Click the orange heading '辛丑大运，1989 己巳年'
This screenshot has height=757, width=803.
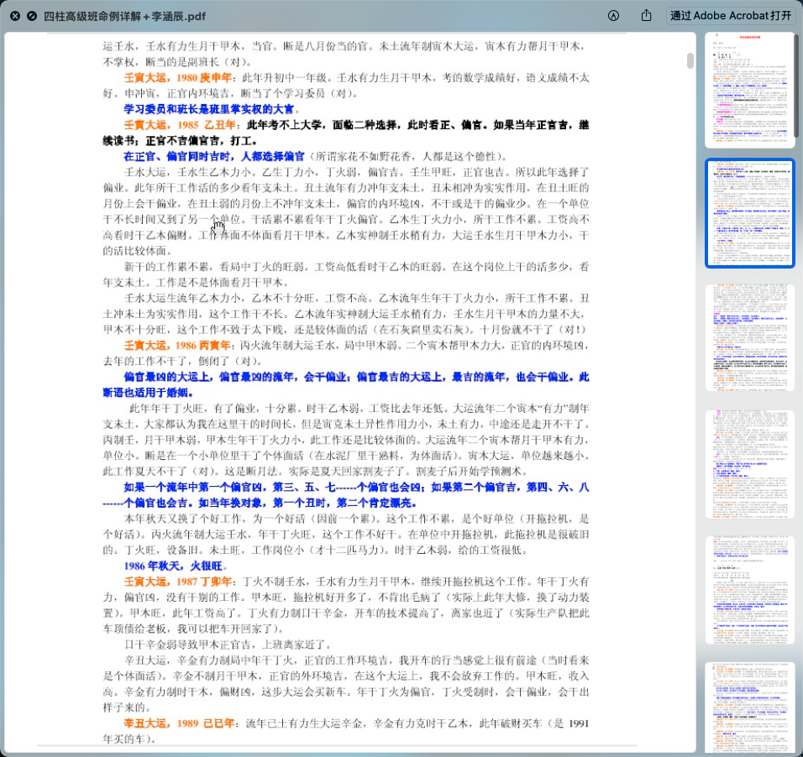(179, 723)
